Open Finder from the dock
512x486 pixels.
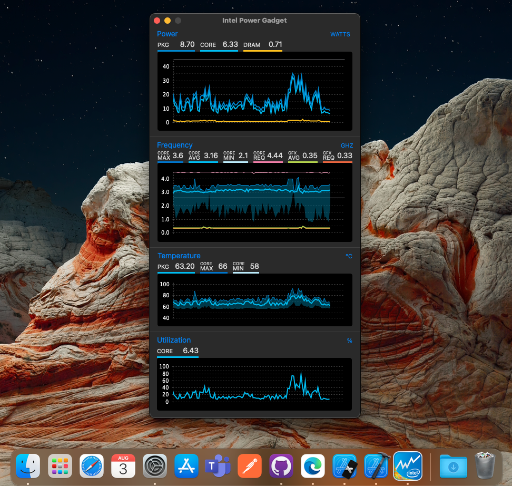click(28, 466)
